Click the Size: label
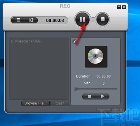Viewport: 140px width, 126px height. (x=88, y=83)
